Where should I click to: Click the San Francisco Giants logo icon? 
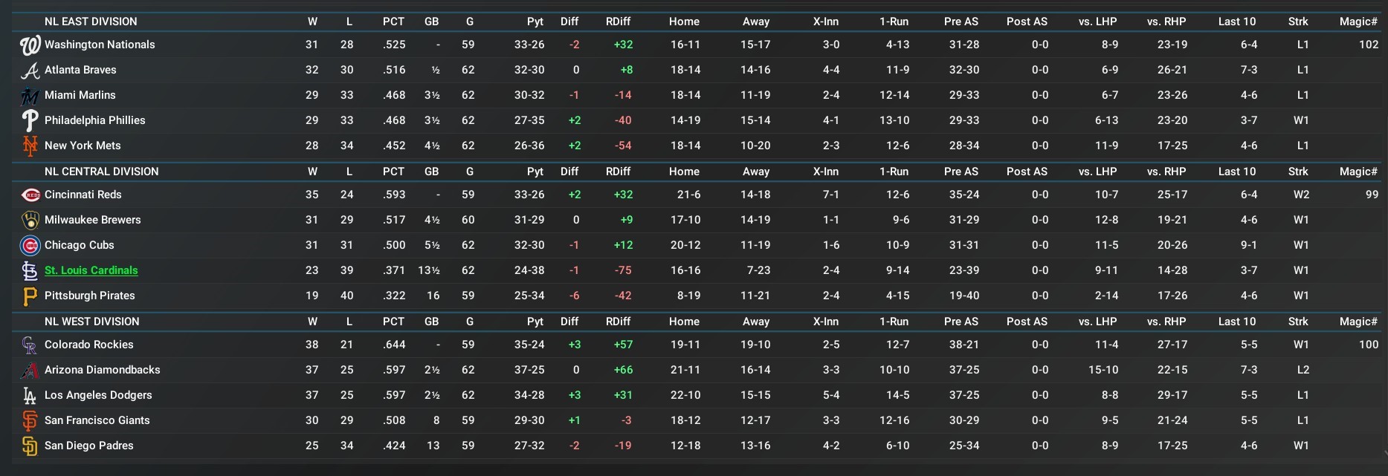coord(30,421)
